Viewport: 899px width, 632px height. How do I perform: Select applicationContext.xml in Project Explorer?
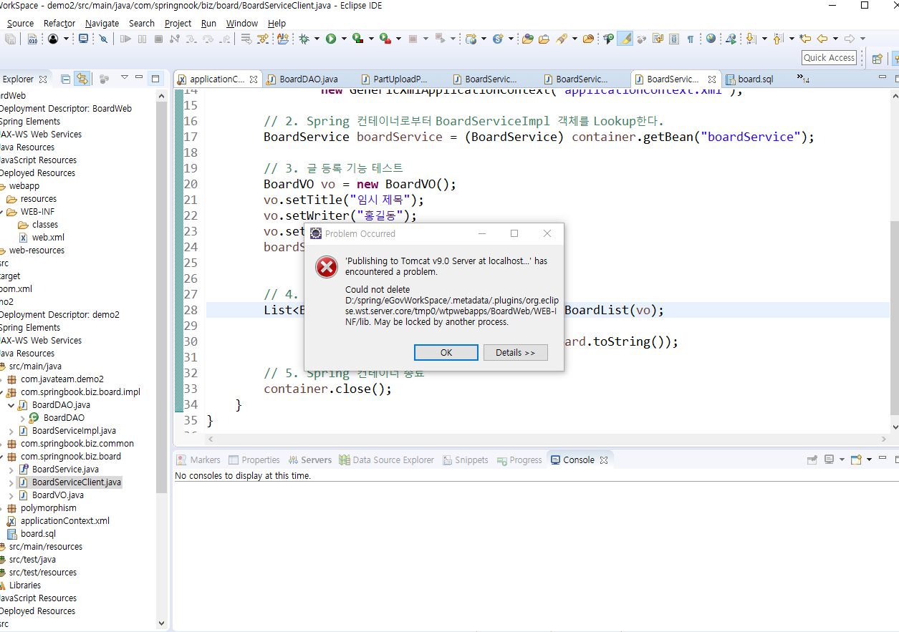(x=64, y=521)
